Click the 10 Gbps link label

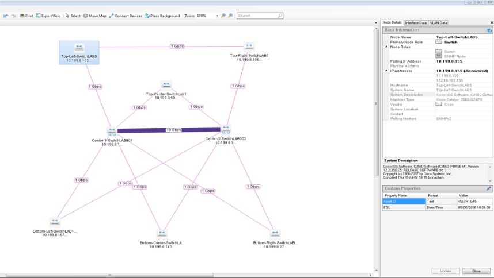pos(174,130)
